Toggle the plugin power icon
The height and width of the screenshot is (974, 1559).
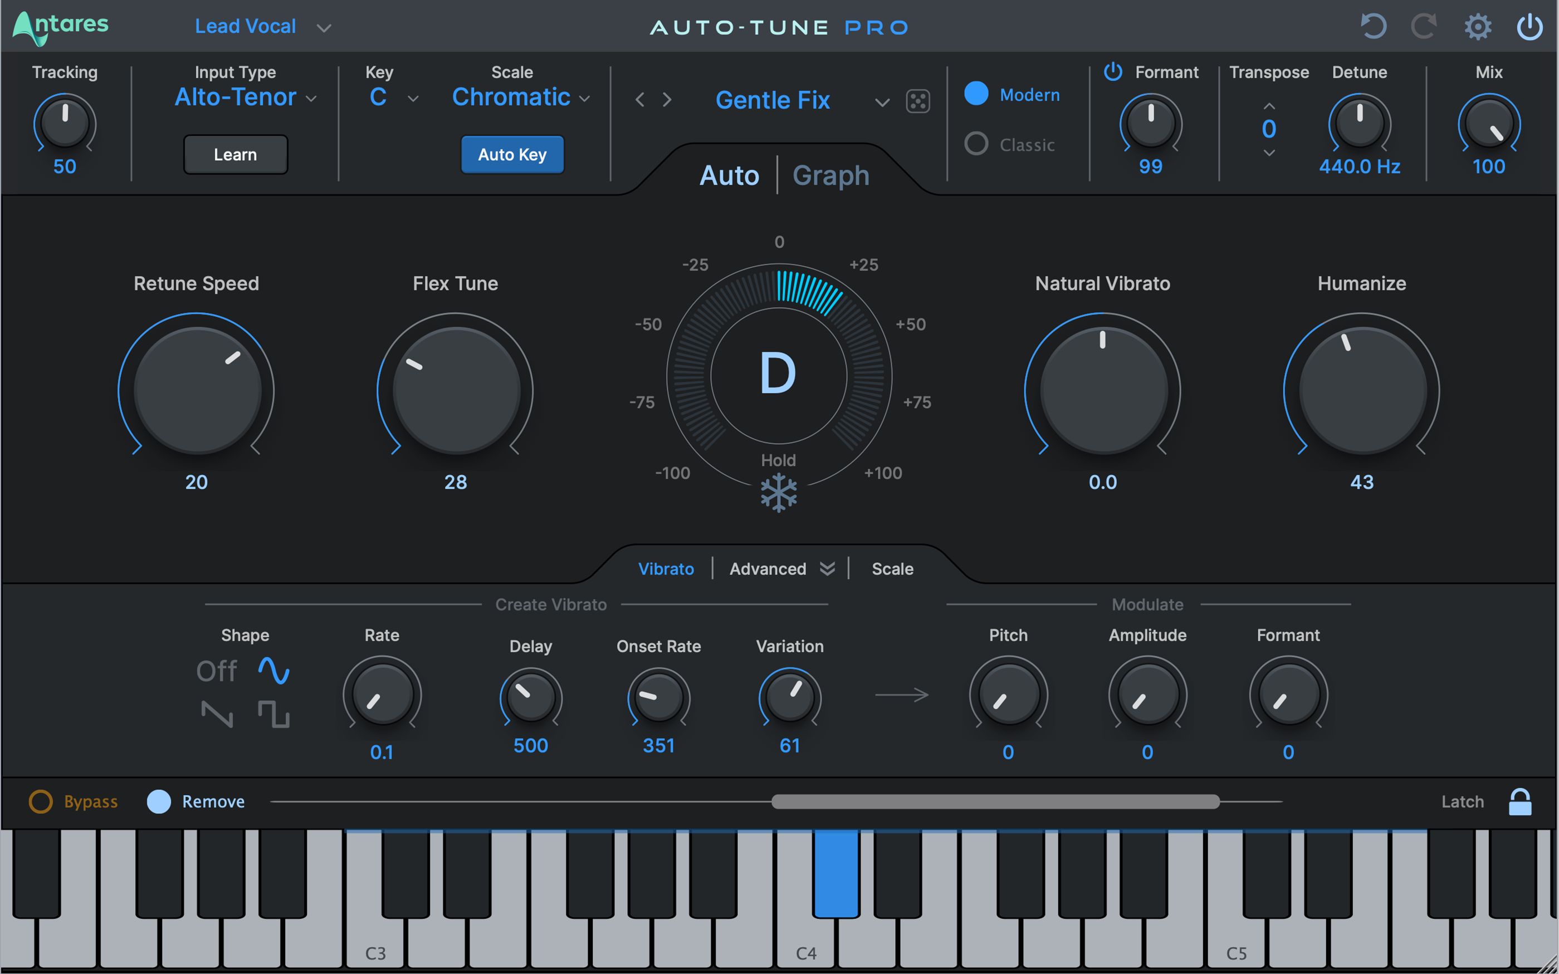pyautogui.click(x=1530, y=27)
